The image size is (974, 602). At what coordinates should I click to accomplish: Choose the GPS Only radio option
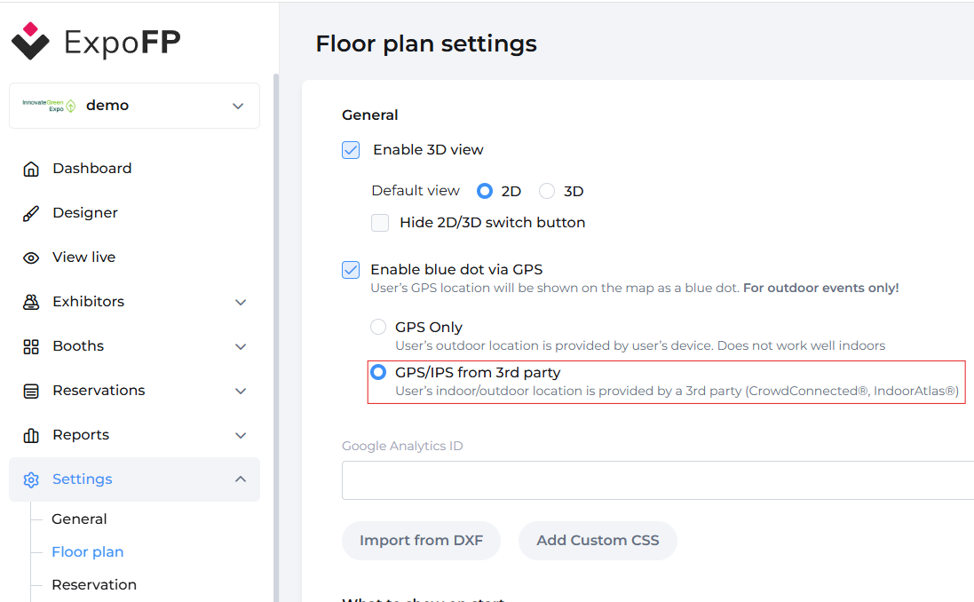[x=378, y=328]
